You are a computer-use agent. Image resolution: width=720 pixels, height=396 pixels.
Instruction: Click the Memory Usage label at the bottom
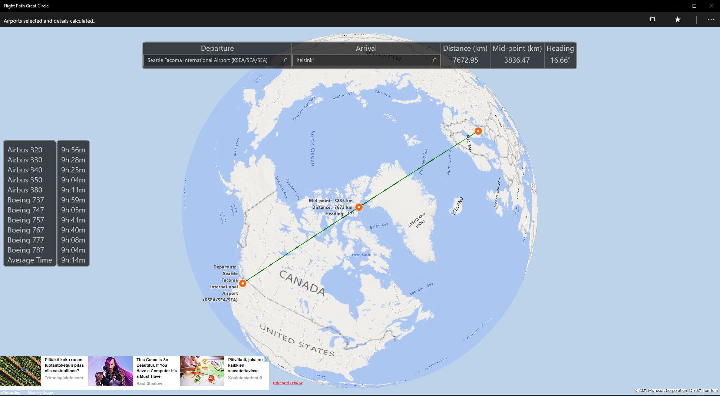(x=40, y=393)
